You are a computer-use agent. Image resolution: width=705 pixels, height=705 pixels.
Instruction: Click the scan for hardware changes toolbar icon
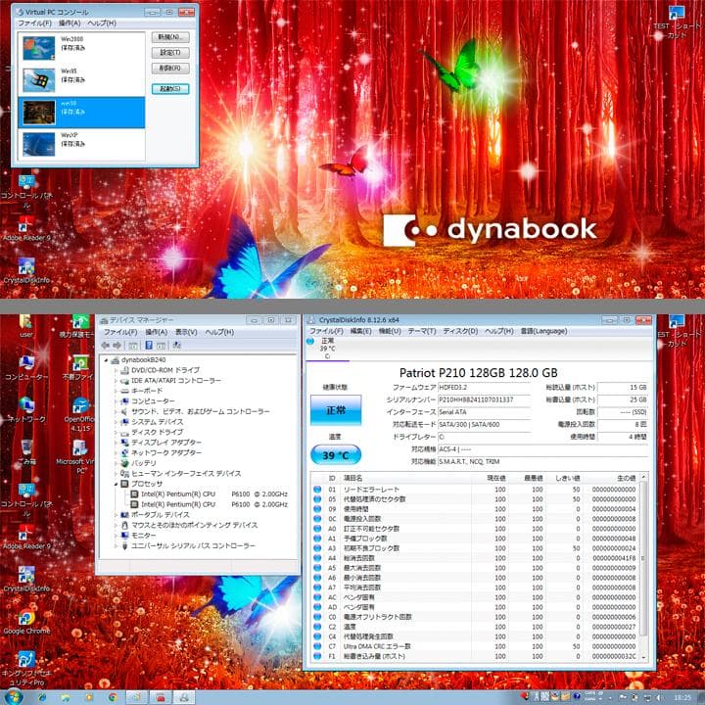[177, 346]
